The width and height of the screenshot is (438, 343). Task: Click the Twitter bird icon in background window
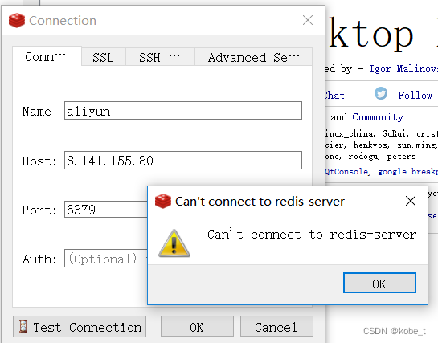381,93
